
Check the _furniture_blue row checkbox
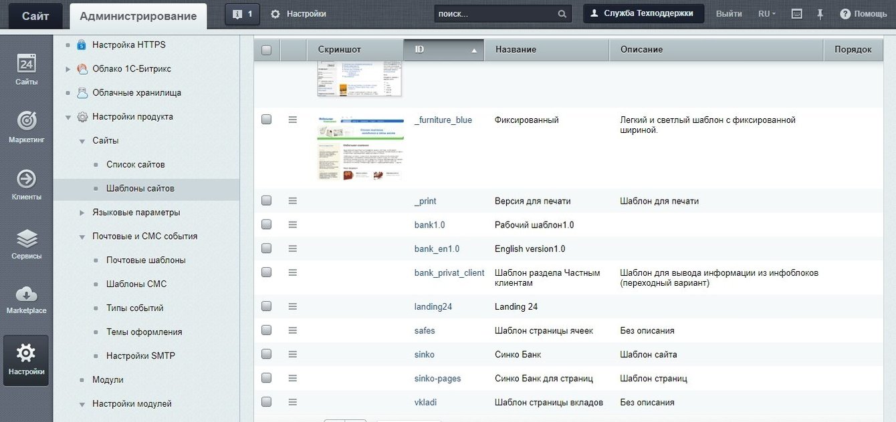pyautogui.click(x=266, y=120)
